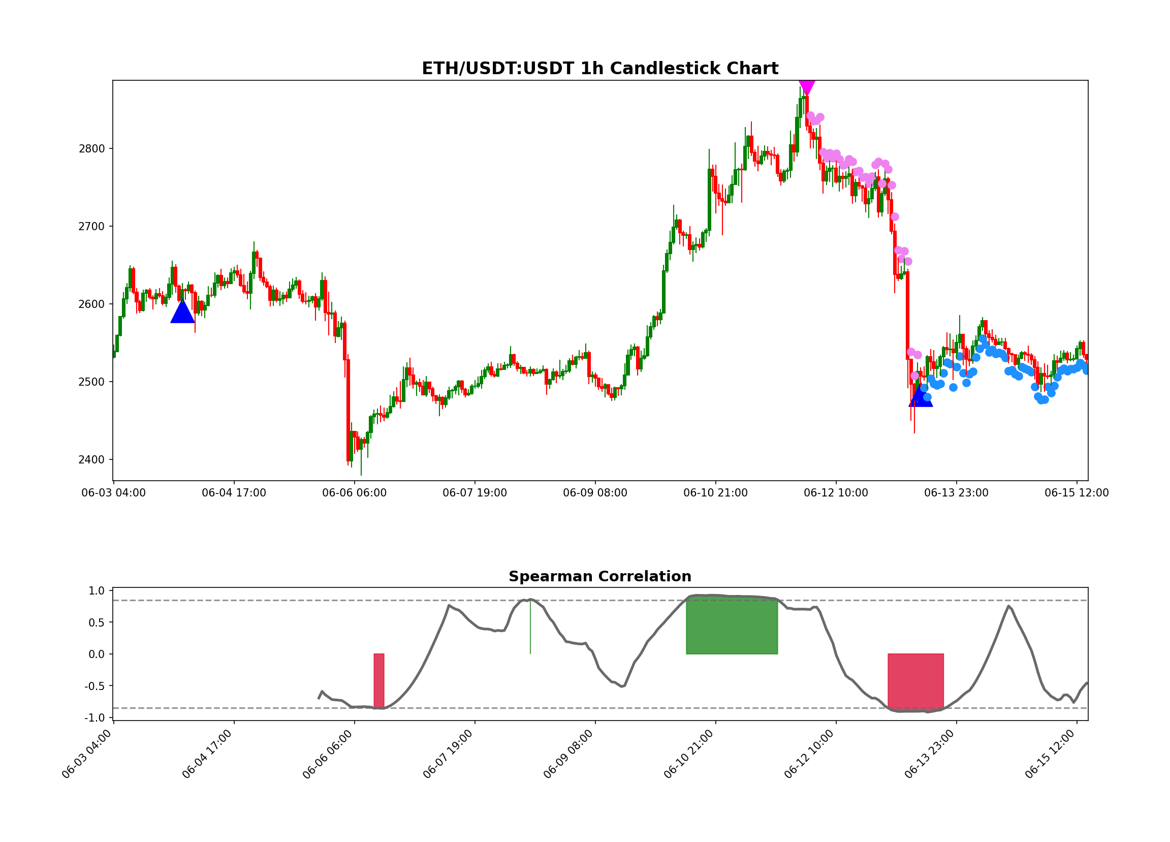Viewport: 1170px width, 842px height.
Task: Click the blue up-triangle marker below 2500
Action: tap(921, 396)
